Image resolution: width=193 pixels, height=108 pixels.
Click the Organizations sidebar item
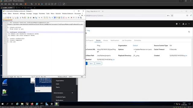click(60, 81)
